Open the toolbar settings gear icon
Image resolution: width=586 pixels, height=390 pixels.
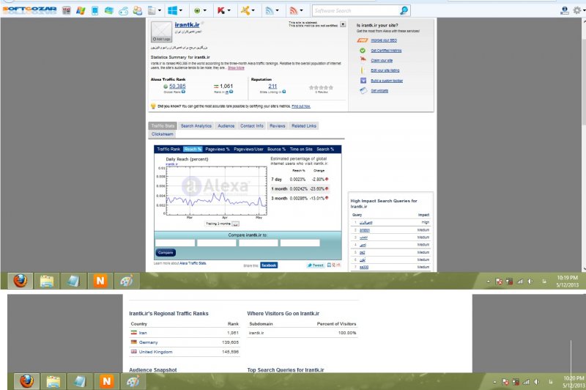point(577,10)
